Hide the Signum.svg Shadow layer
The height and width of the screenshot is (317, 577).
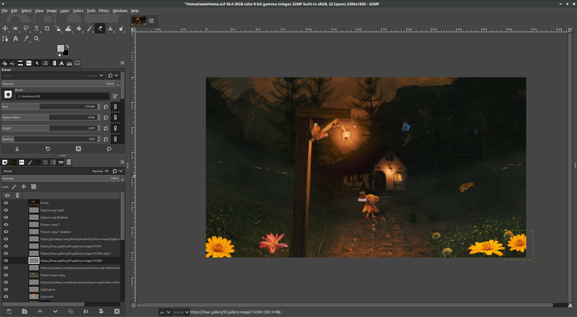(x=6, y=217)
